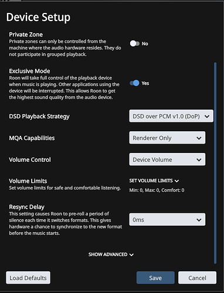Click the 0ms dropdown chevron arrow
224x293 pixels.
pos(199,220)
